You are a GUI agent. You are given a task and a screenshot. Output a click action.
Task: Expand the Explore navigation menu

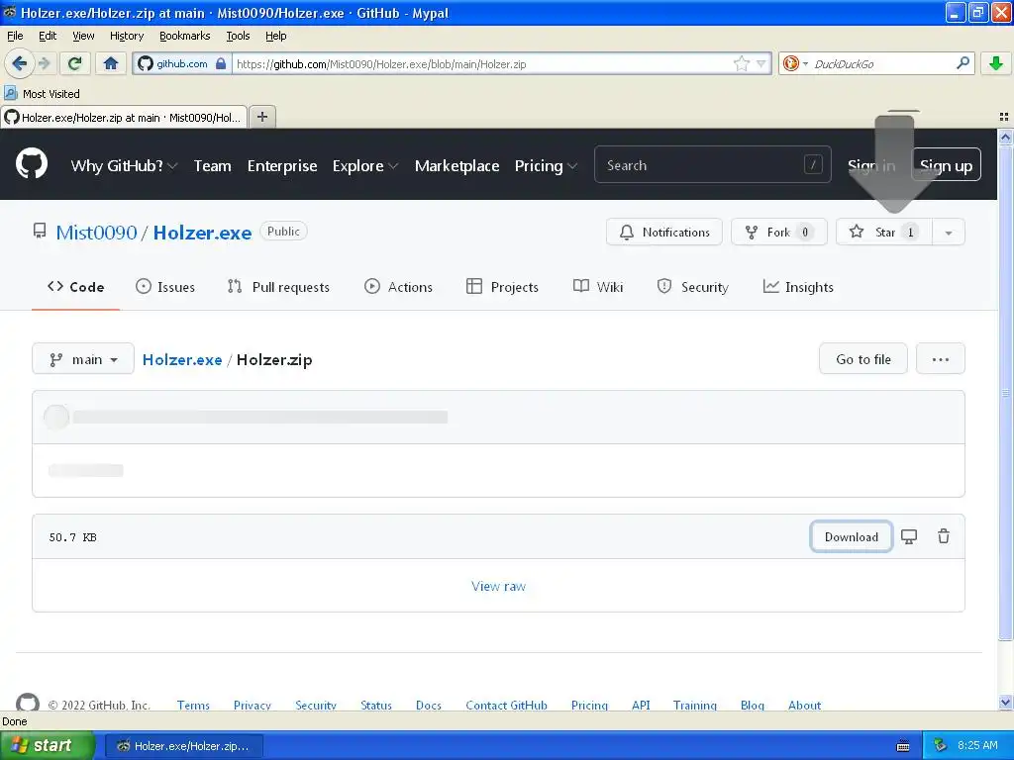(x=365, y=166)
